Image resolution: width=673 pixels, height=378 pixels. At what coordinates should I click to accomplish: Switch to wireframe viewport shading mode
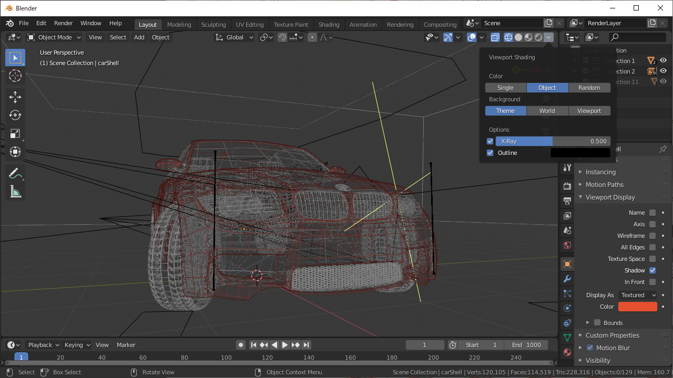point(508,37)
